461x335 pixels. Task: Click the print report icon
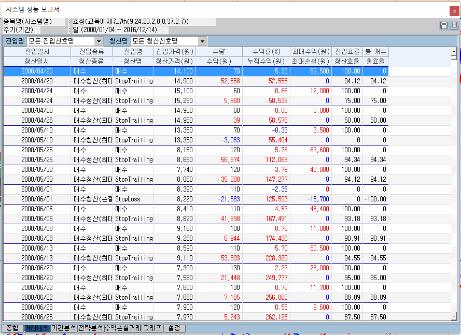pyautogui.click(x=454, y=25)
